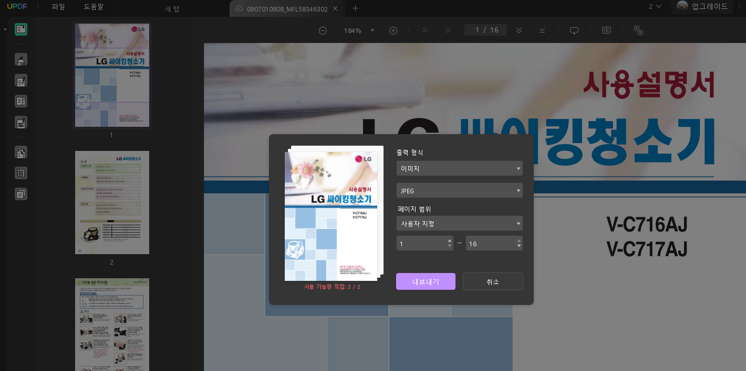The image size is (746, 371).
Task: Decrease the end page value of 16
Action: pyautogui.click(x=519, y=246)
